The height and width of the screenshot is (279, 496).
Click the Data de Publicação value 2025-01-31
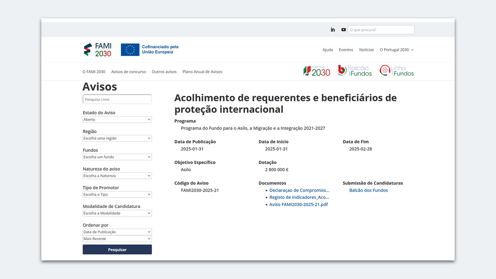[x=192, y=149]
